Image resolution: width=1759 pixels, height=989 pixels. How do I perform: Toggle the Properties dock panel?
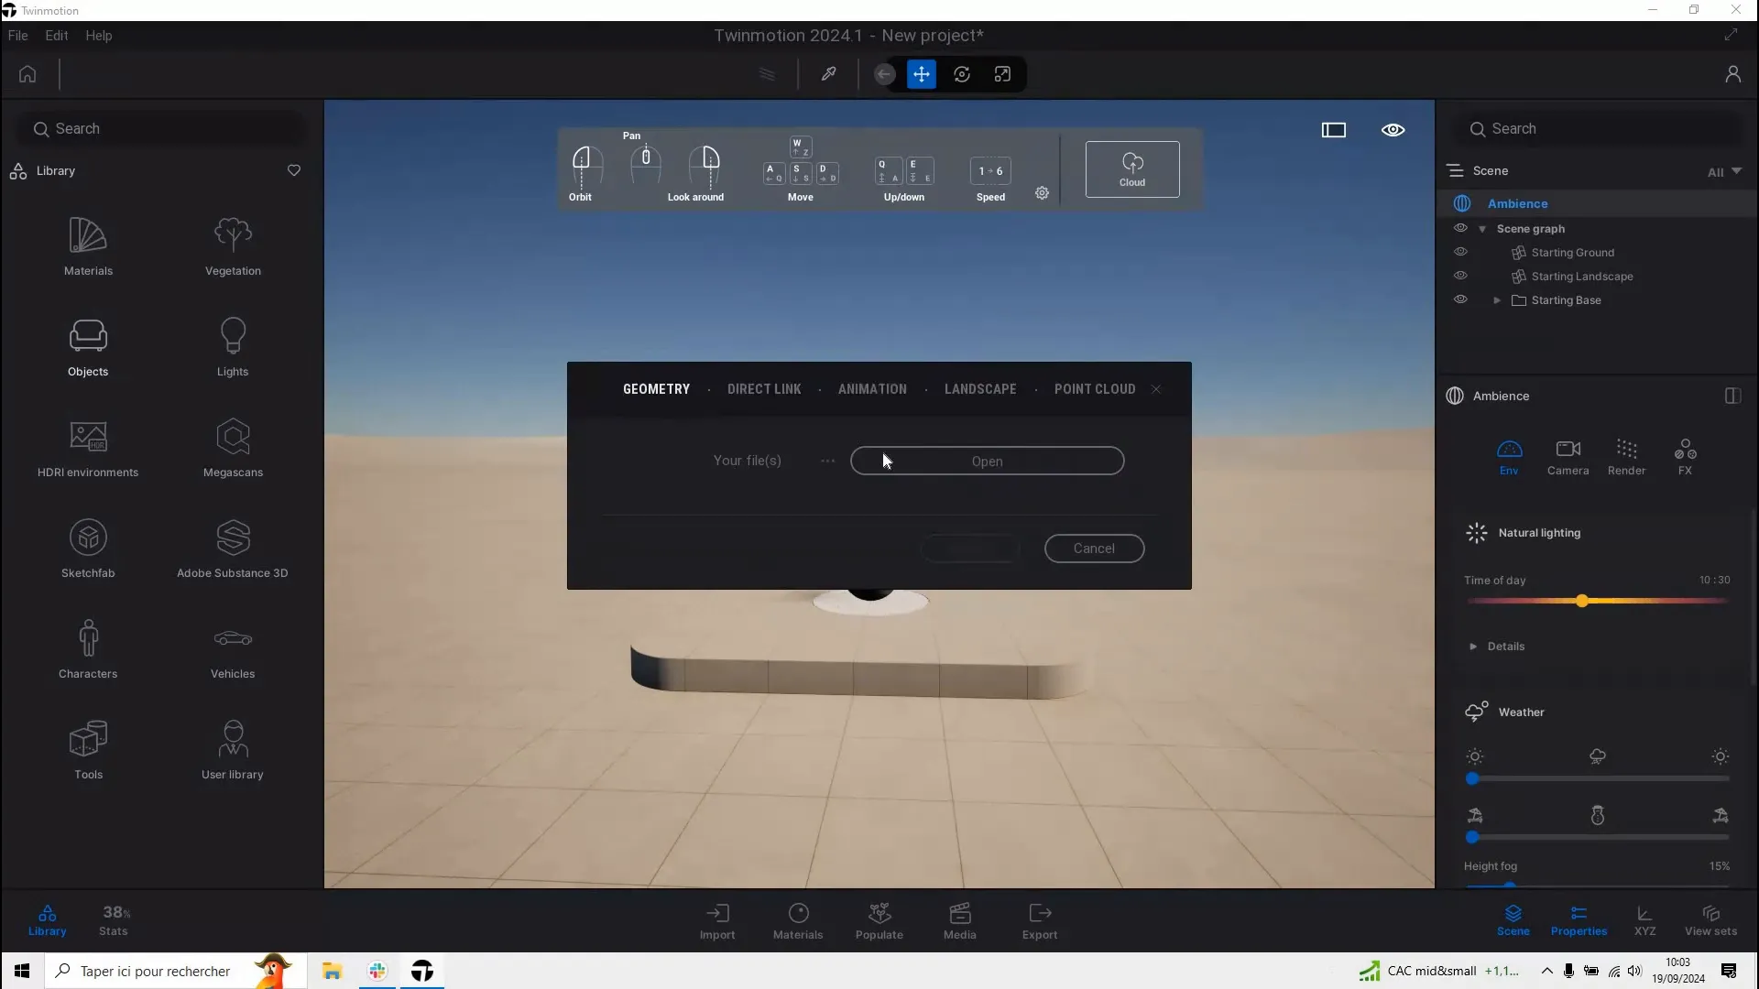coord(1579,920)
